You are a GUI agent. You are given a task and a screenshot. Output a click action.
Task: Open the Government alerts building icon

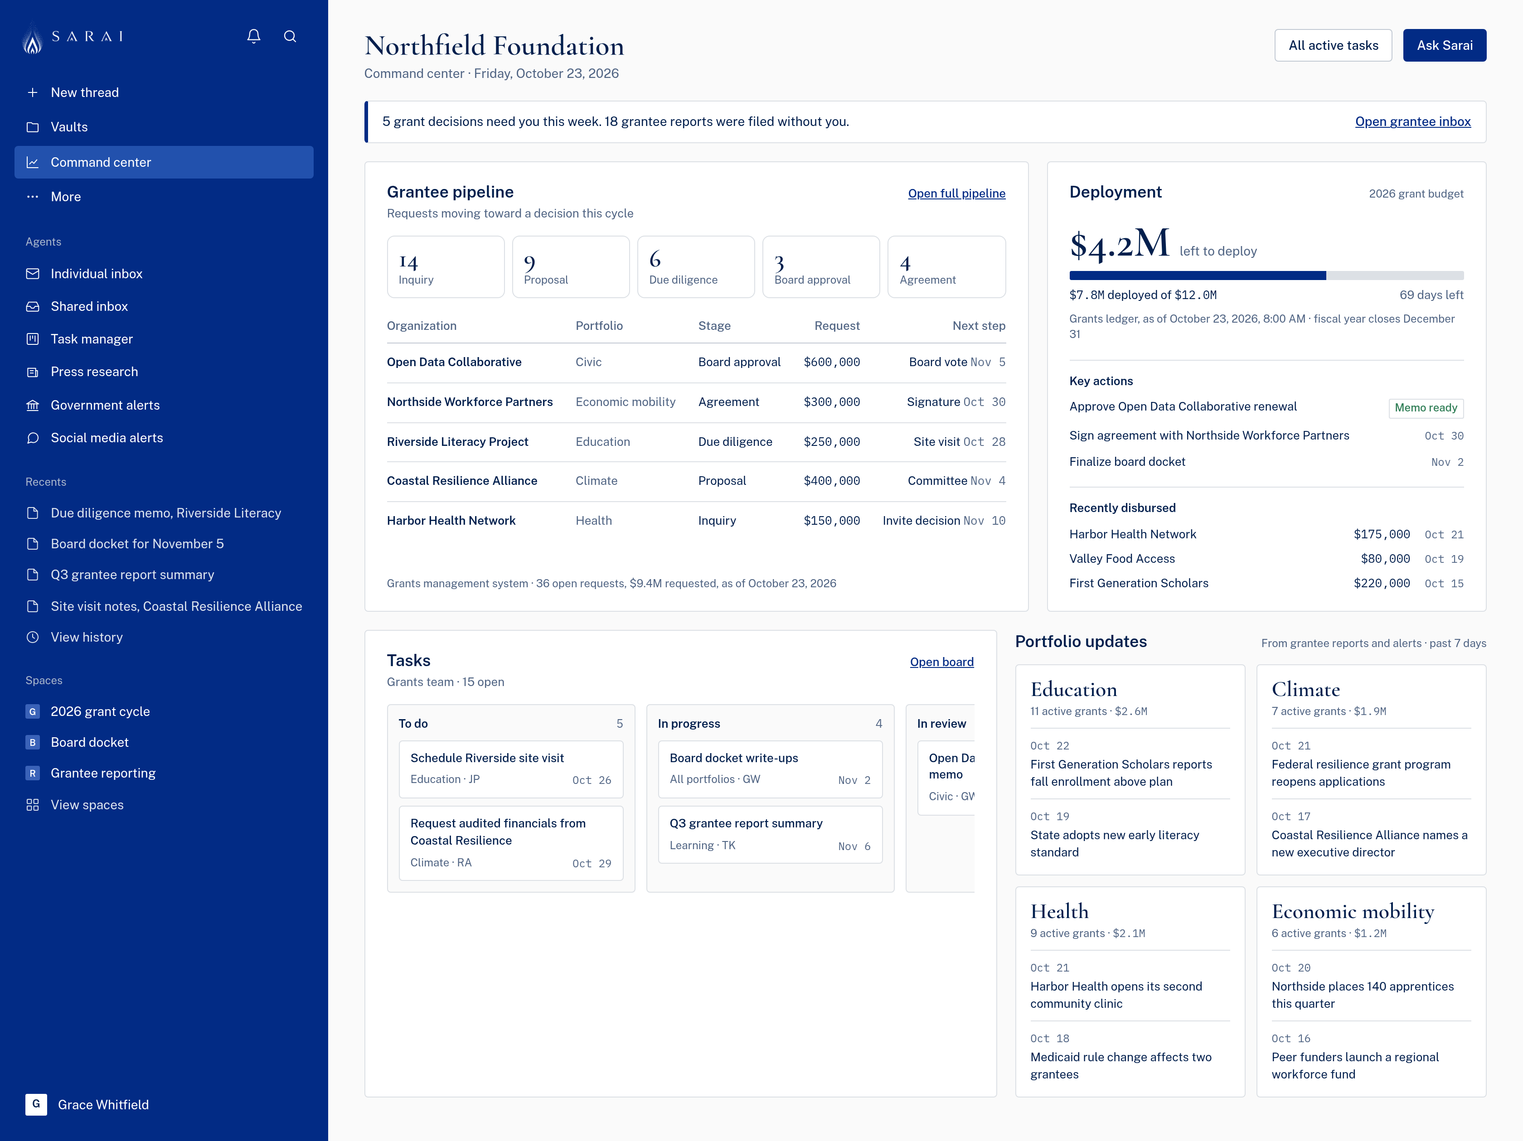pos(32,406)
